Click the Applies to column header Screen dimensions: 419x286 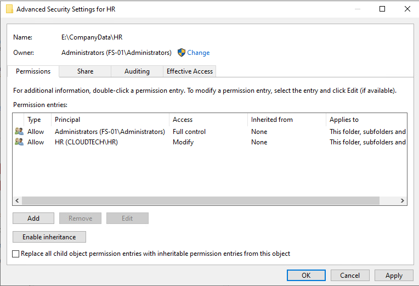366,120
